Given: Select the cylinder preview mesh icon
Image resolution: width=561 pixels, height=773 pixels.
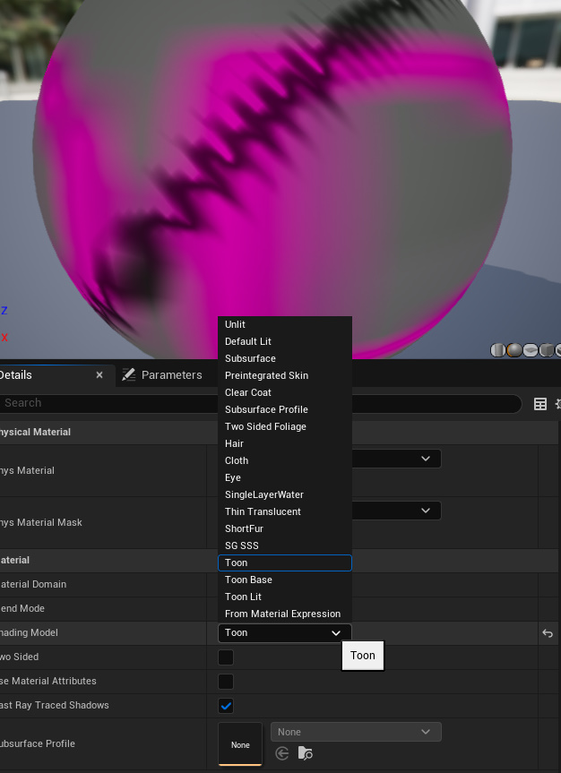Looking at the screenshot, I should click(x=498, y=350).
